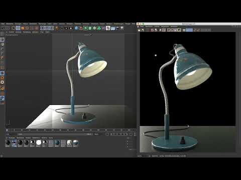Toggle the Y axis lock
This screenshot has width=241, height=180.
[47, 28]
